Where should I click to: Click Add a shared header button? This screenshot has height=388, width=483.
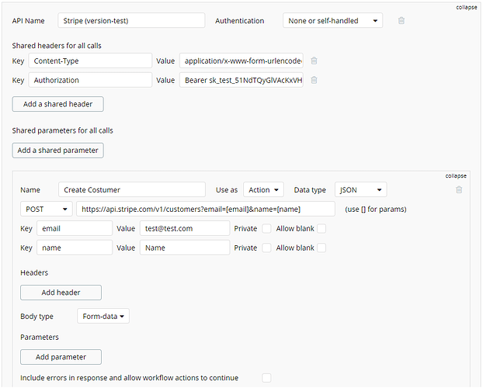click(57, 104)
